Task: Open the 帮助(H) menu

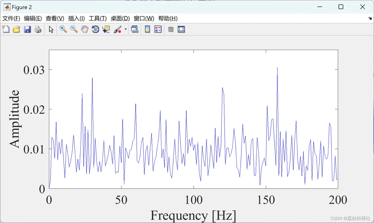Action: point(168,18)
